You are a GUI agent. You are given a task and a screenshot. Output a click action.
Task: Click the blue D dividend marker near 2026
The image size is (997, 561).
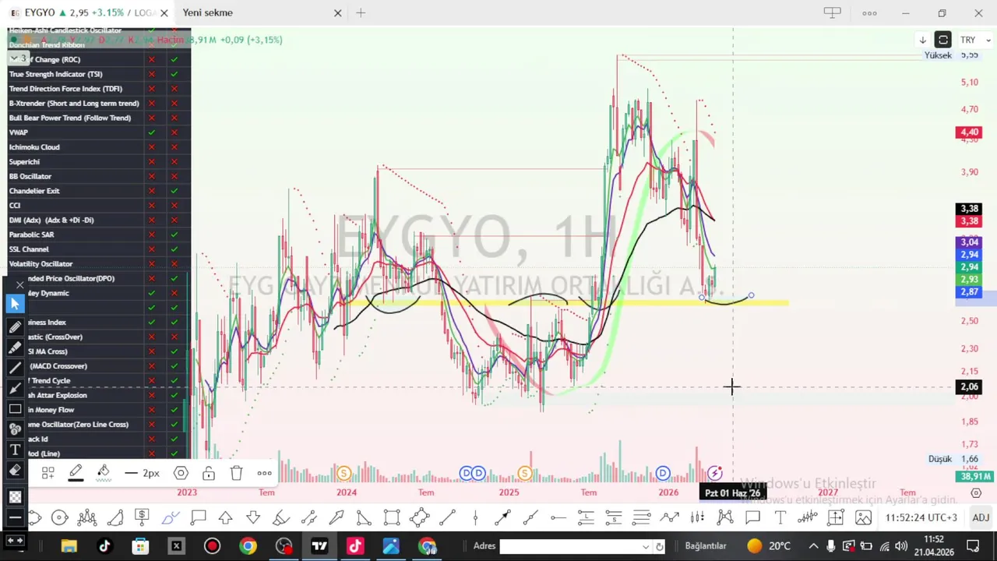[x=663, y=473]
